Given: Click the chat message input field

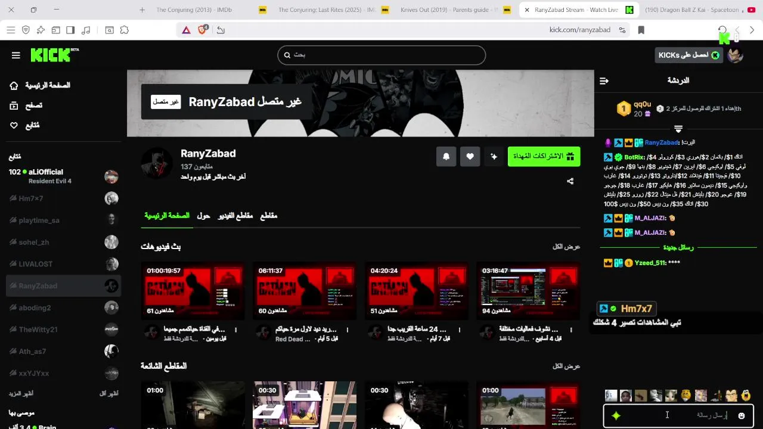Looking at the screenshot, I should (679, 415).
